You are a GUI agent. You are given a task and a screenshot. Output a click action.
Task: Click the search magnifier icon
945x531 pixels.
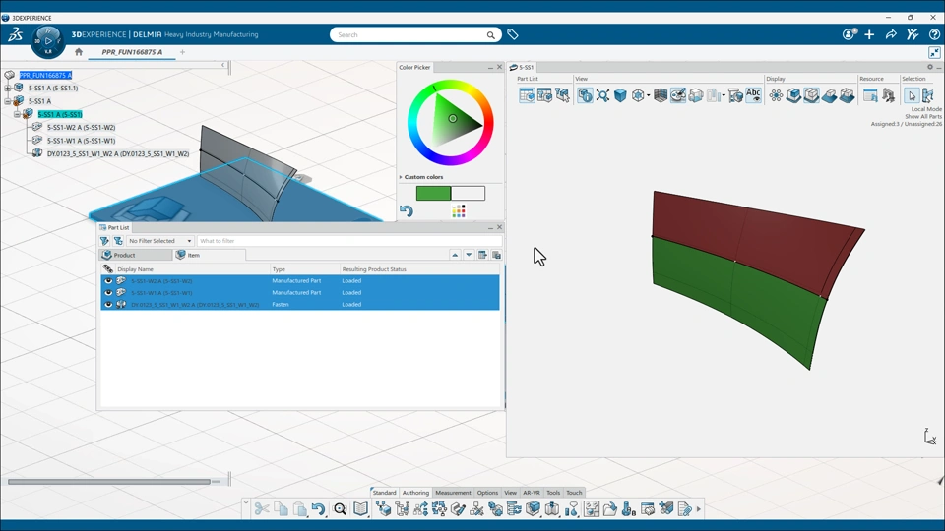click(x=490, y=35)
